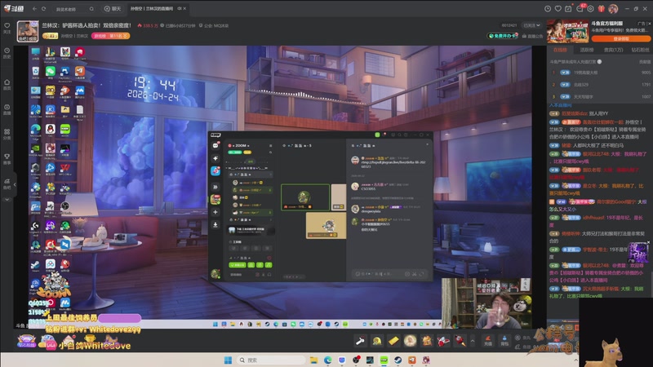Open followed list via the top heart icon
653x367 pixels.
click(558, 9)
